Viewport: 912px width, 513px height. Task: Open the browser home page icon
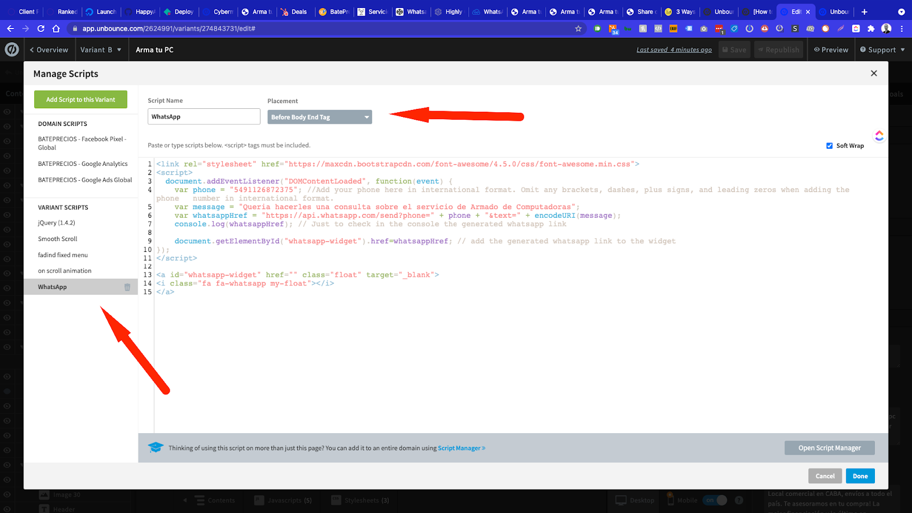point(56,28)
